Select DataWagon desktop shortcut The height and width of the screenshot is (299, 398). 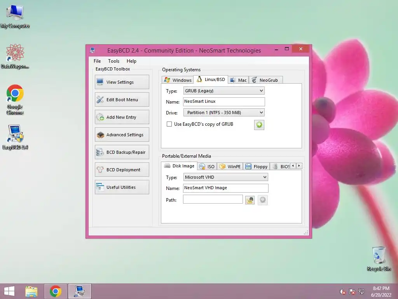click(x=15, y=56)
